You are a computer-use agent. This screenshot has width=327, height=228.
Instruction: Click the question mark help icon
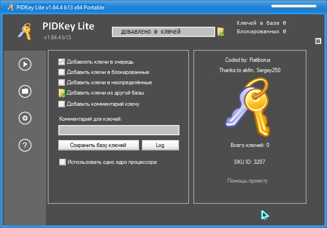(x=25, y=145)
